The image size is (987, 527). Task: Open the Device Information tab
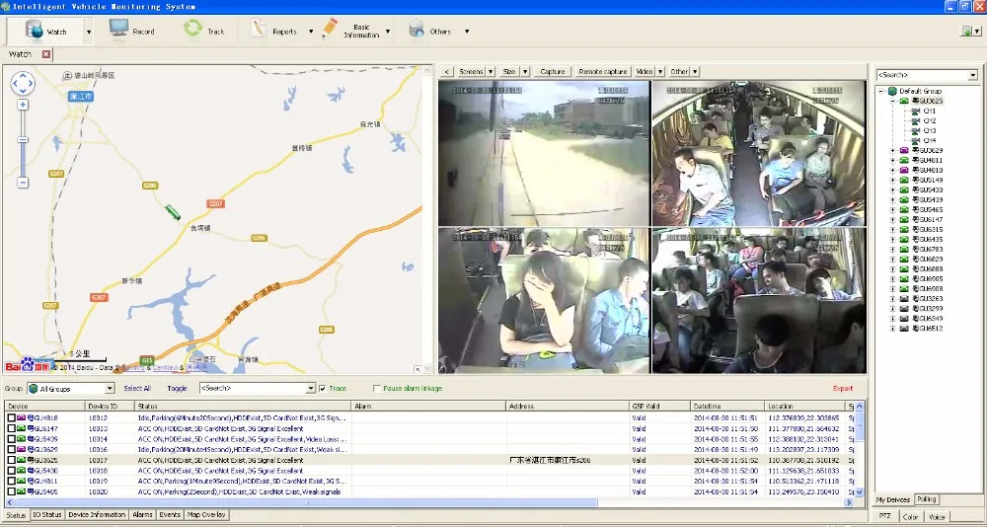[97, 515]
